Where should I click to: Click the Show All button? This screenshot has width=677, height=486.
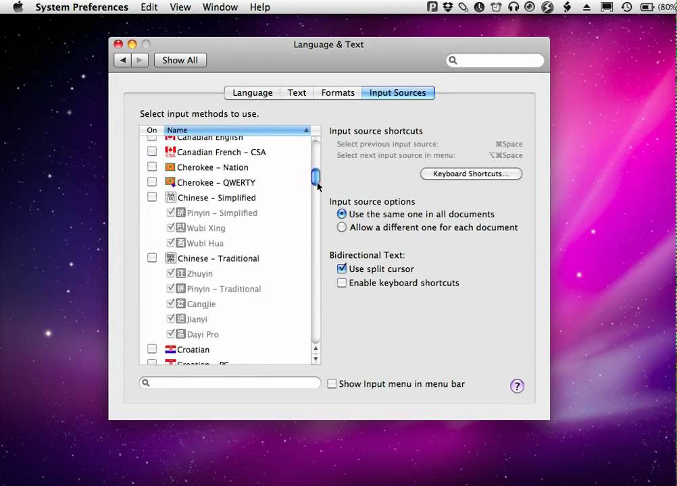click(x=180, y=60)
